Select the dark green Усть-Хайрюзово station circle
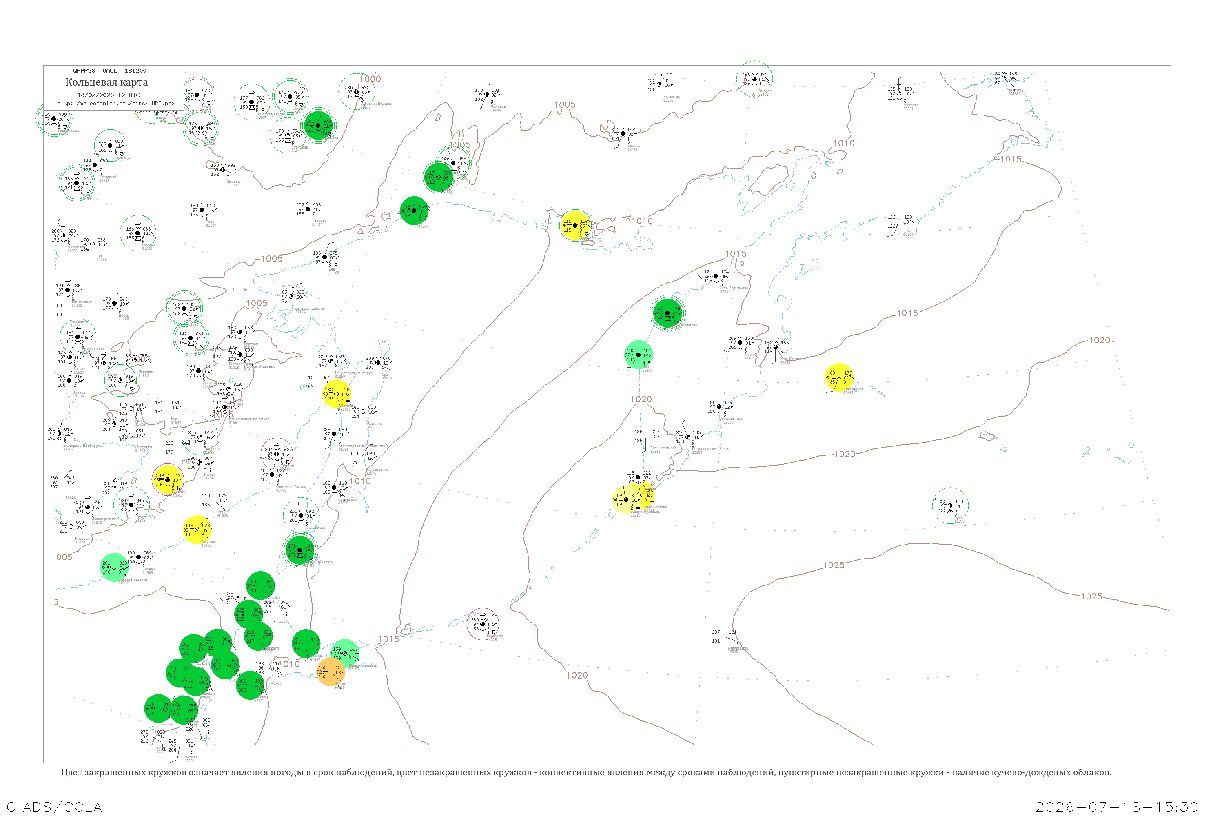 point(667,313)
